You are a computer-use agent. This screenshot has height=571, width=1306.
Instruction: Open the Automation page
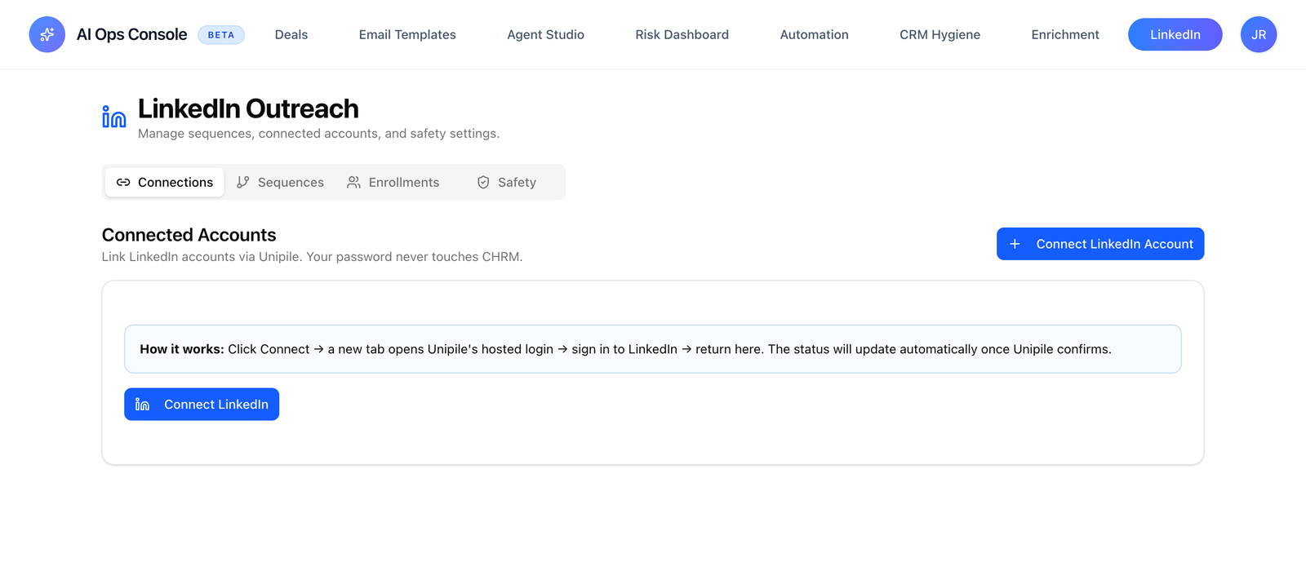click(814, 34)
